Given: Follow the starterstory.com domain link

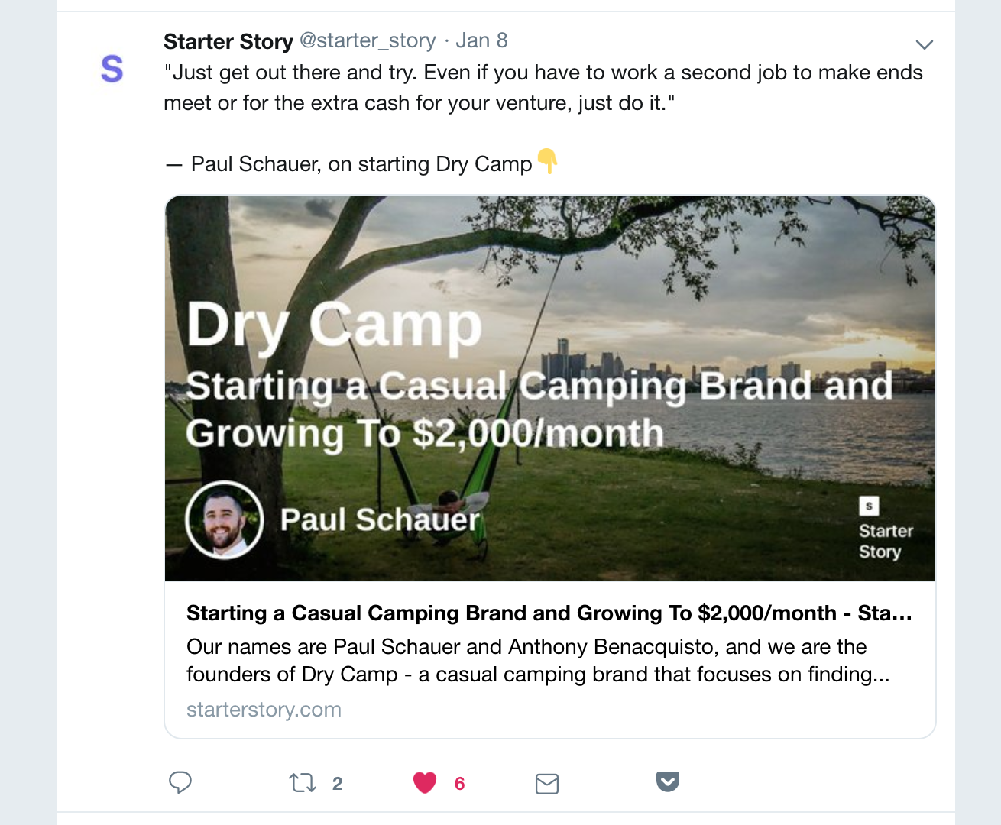Looking at the screenshot, I should pos(264,710).
